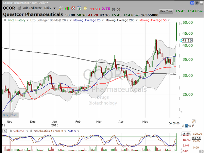Expand Stochastics 12 %K 3 dropdown arrow
The width and height of the screenshot is (204, 153).
[65, 131]
